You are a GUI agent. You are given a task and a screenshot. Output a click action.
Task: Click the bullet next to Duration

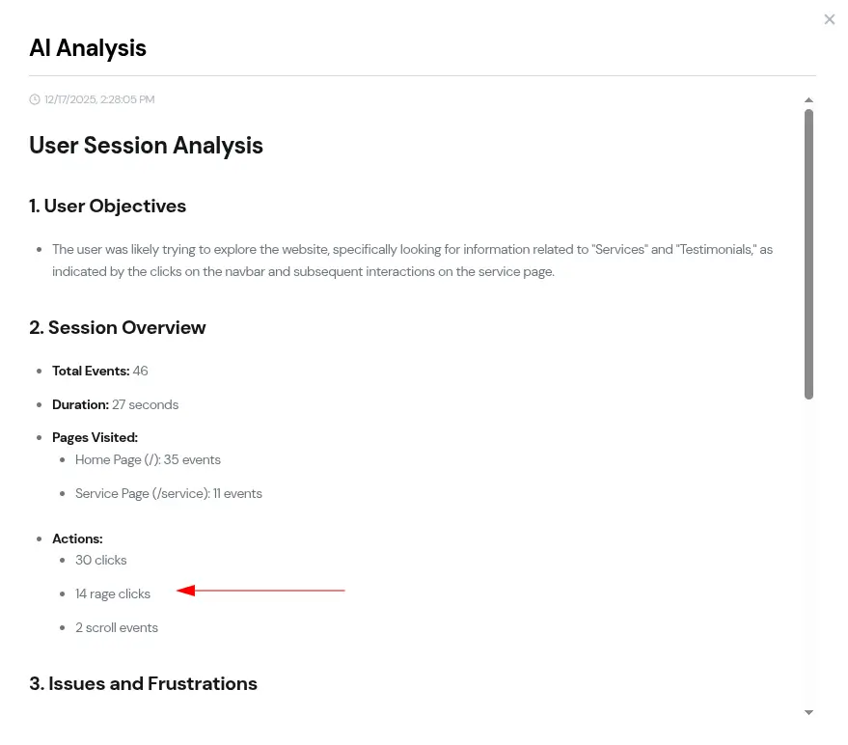click(x=39, y=405)
